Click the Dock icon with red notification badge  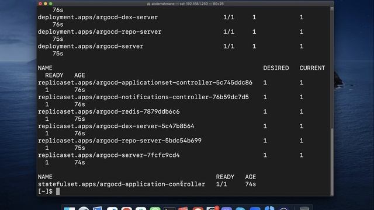click(x=212, y=208)
